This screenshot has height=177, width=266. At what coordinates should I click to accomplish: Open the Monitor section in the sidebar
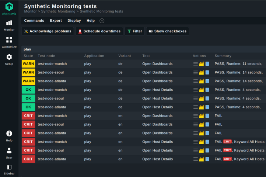tap(9, 25)
